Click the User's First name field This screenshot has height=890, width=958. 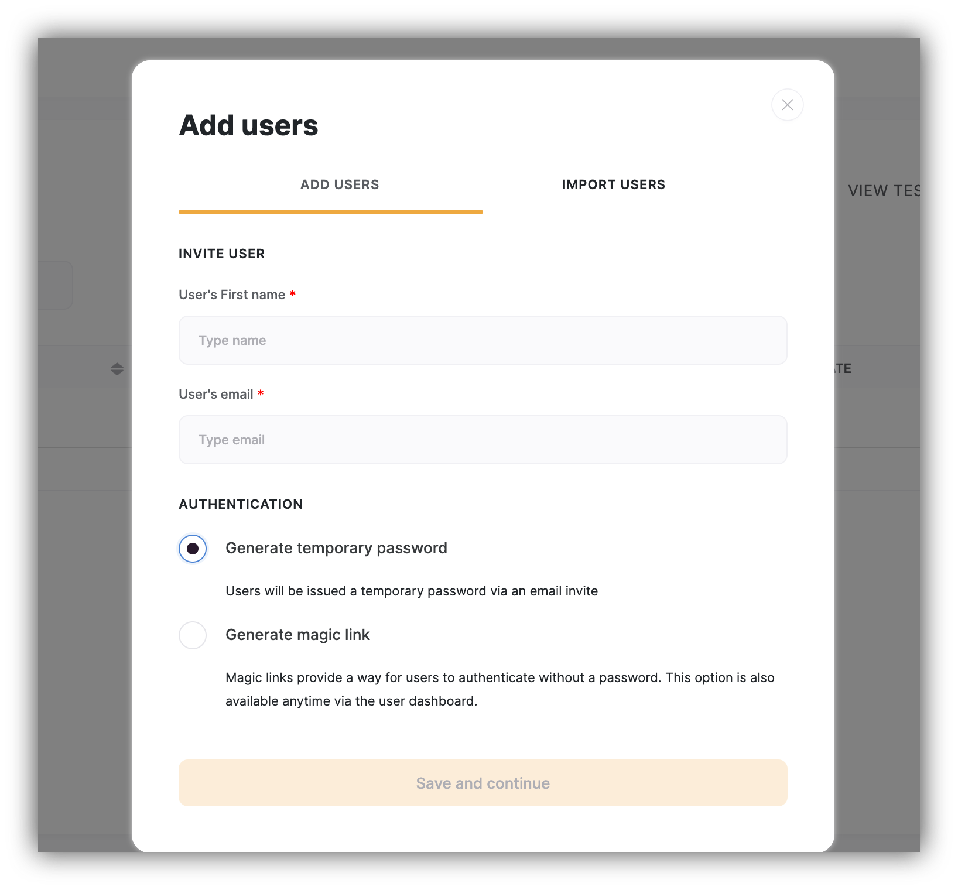(x=483, y=340)
